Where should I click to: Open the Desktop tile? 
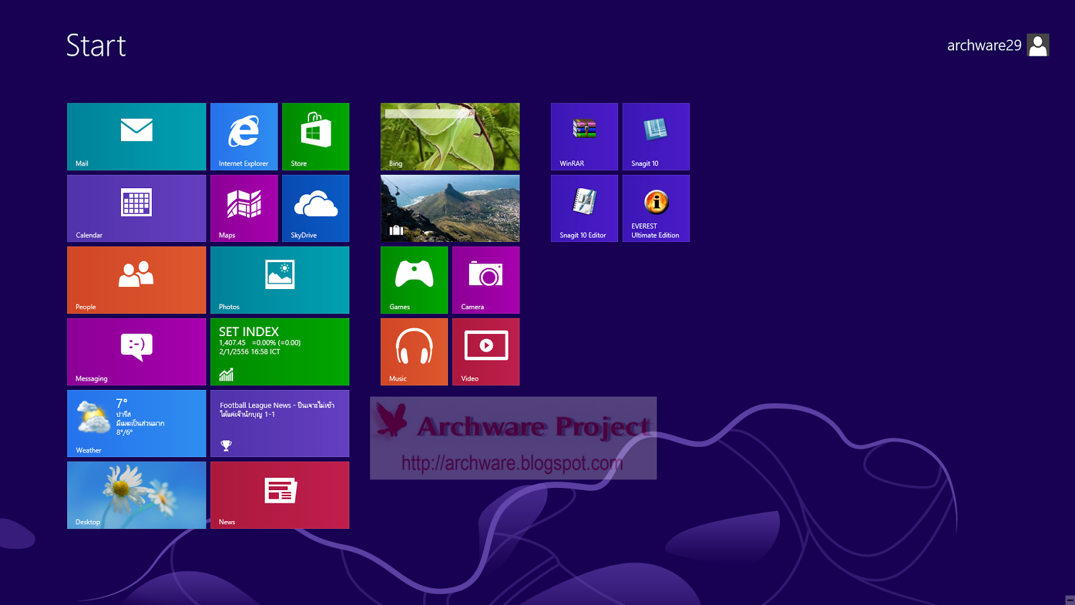tap(136, 495)
